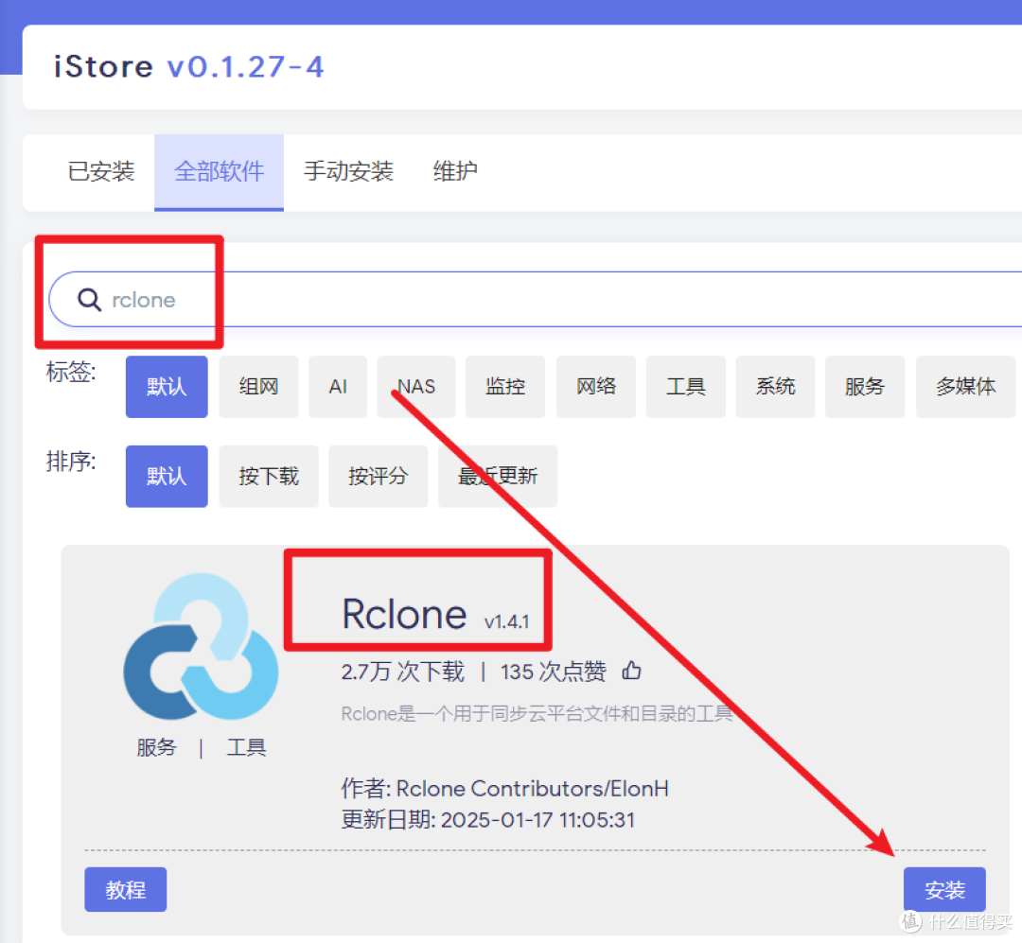Filter by the AI tag

pos(338,387)
